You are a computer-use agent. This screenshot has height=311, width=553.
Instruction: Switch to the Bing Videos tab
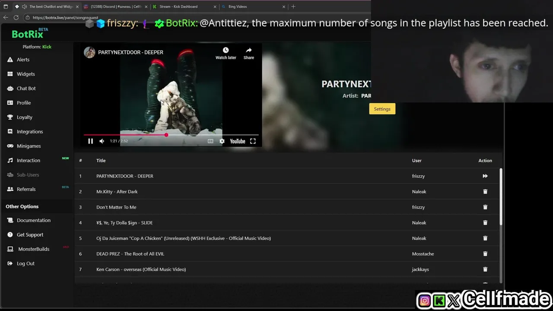253,6
